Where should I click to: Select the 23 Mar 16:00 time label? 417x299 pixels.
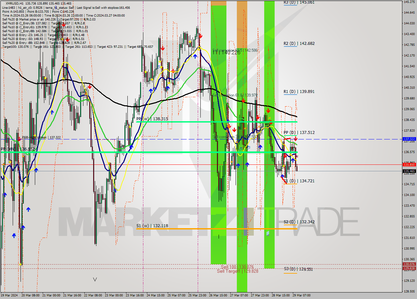click(135, 295)
